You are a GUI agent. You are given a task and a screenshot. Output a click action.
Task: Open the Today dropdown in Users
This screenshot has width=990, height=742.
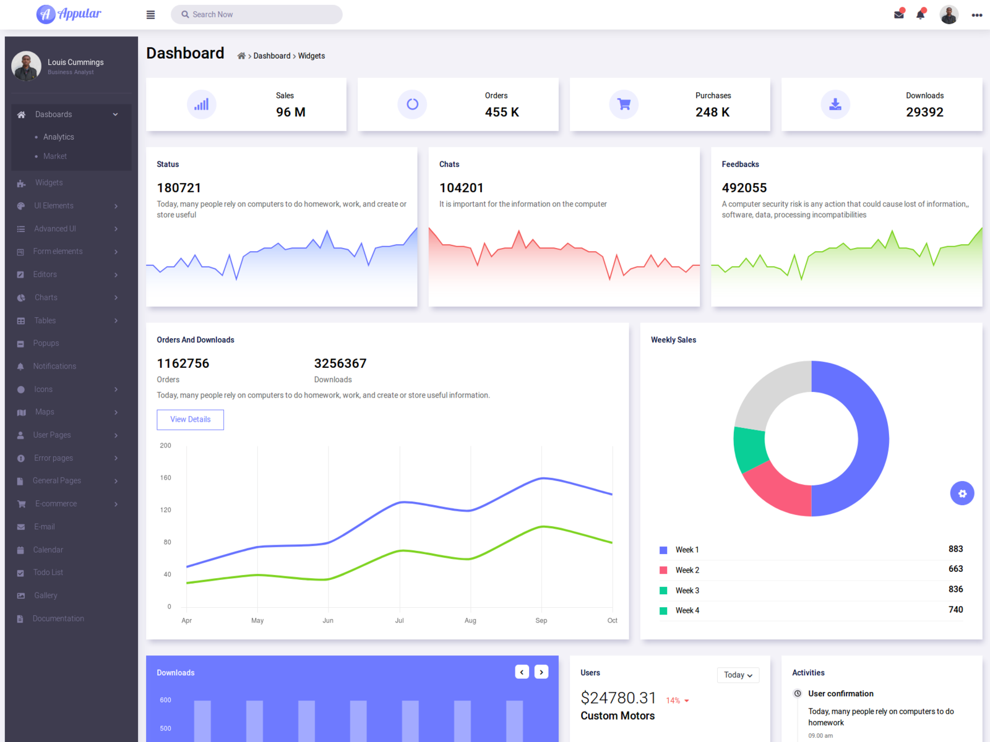coord(738,675)
